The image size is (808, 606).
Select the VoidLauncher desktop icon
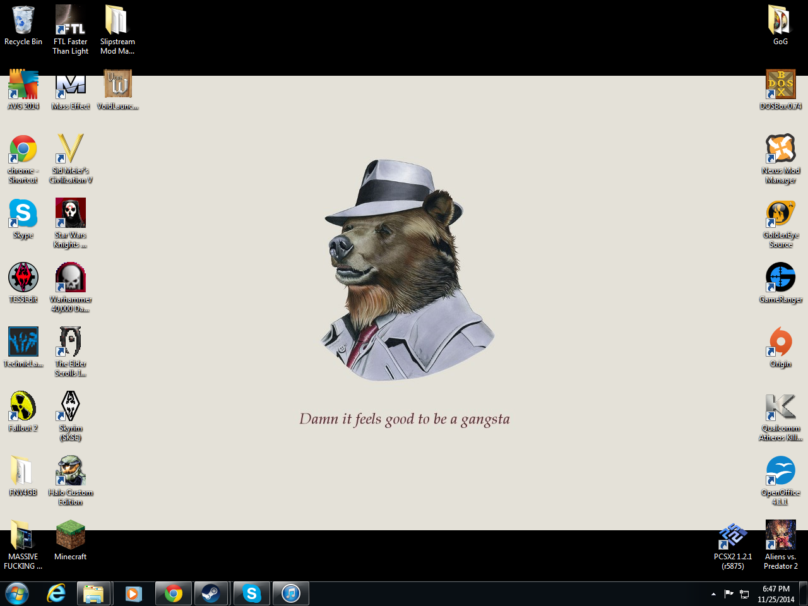[117, 90]
